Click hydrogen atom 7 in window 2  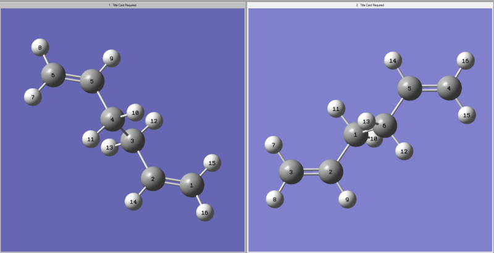274,145
